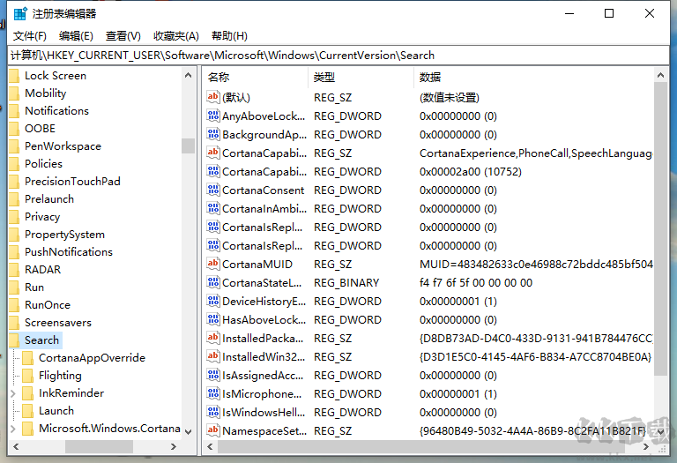
Task: Select the RunOnce key
Action: click(x=48, y=305)
